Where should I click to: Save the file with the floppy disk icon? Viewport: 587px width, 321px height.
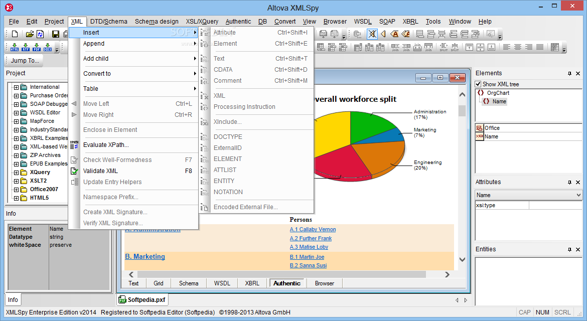click(x=55, y=34)
